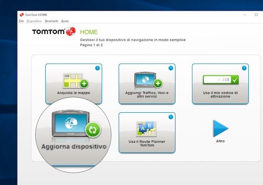
Task: Open help for Route Planner tile
Action: point(171,117)
